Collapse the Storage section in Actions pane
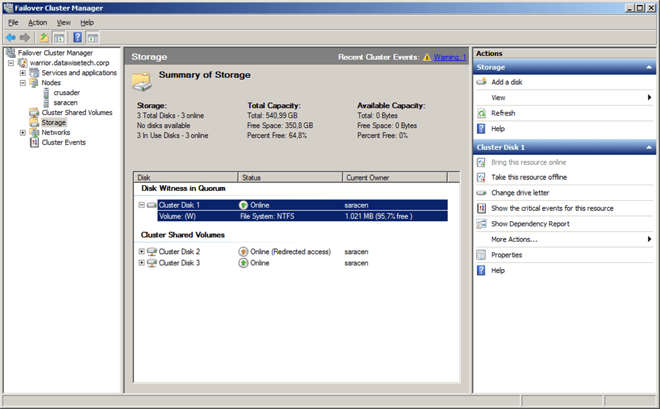The image size is (660, 409). (649, 67)
